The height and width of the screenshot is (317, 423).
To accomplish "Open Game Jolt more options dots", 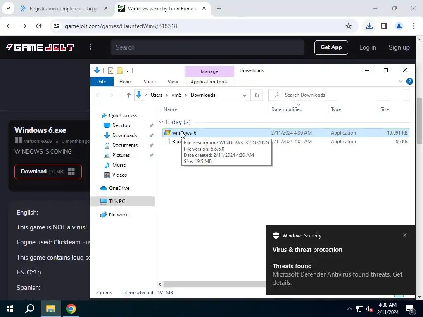I will coord(90,47).
